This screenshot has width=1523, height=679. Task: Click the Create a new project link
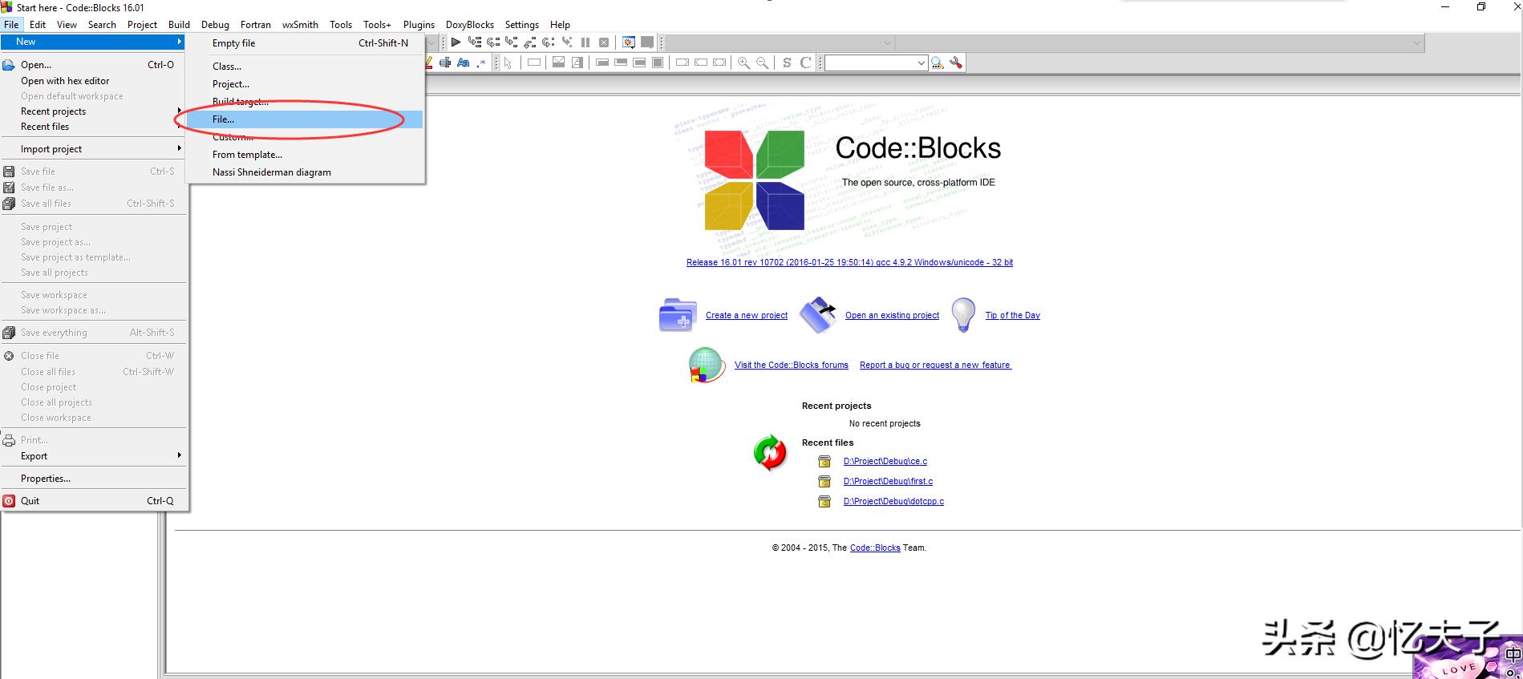[747, 315]
